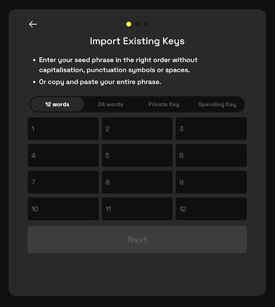This screenshot has width=275, height=307.
Task: Click the Next button
Action: (137, 240)
